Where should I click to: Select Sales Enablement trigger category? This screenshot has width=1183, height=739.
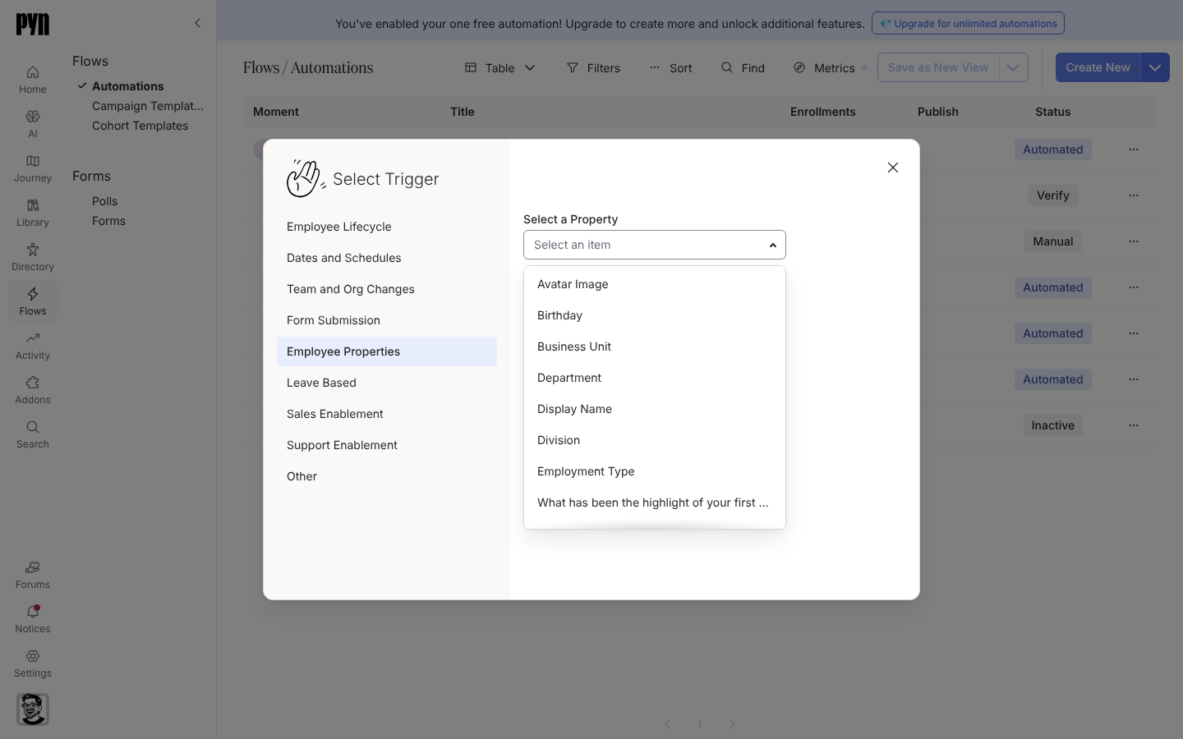[387, 414]
